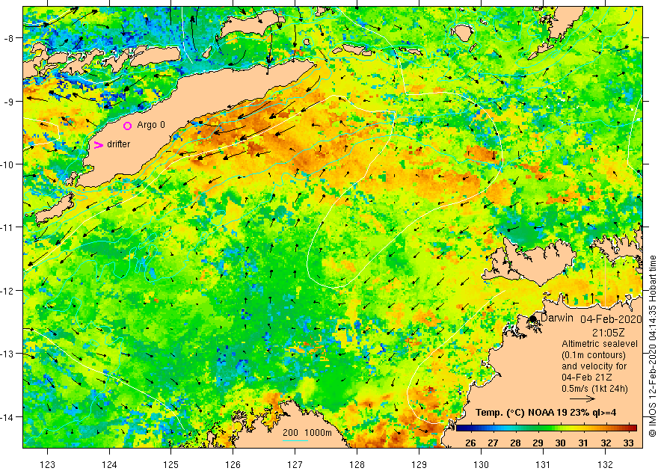Click the colorbar value 26
The image size is (658, 471).
[470, 443]
